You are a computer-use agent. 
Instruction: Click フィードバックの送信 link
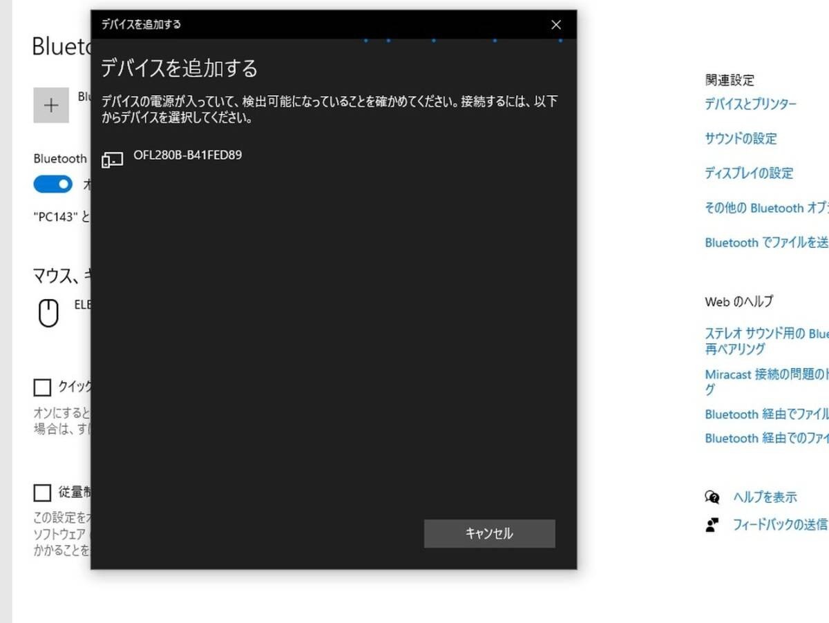[x=780, y=524]
